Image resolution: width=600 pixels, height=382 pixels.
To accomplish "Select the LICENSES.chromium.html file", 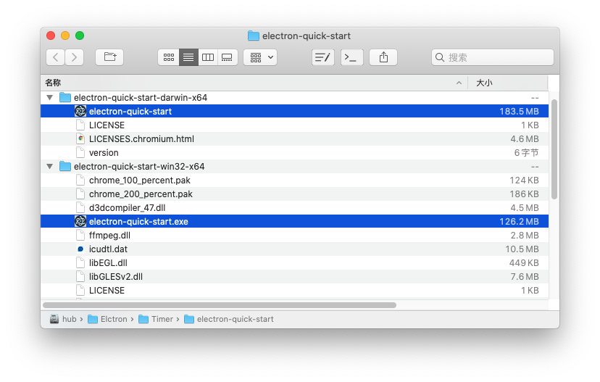I will tap(141, 139).
